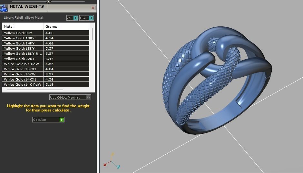The height and width of the screenshot is (173, 303).
Task: Click the 5.19 grams value
Action: (49, 85)
